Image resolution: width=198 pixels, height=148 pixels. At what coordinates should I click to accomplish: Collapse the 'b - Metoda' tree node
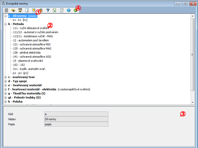(6, 24)
